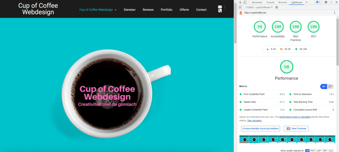Filter audits by CLS
The height and width of the screenshot is (152, 339).
(331, 150)
